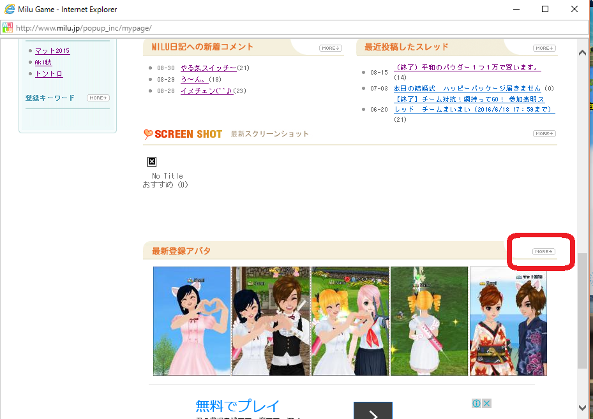Viewport: 593px width, 419px height.
Task: Click the No Title screenshot caption
Action: point(167,175)
